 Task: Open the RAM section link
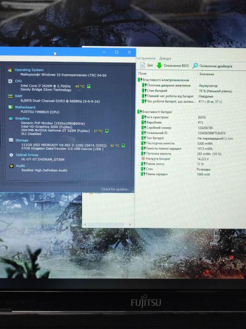tap(19, 96)
